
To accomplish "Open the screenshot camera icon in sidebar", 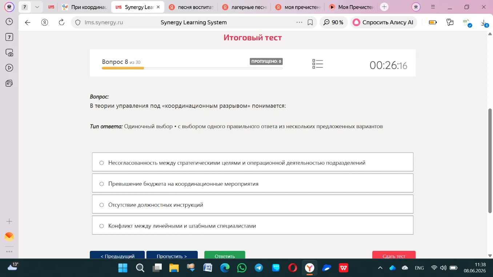I will tap(9, 53).
